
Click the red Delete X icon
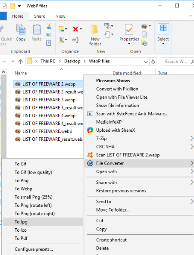click(x=75, y=29)
